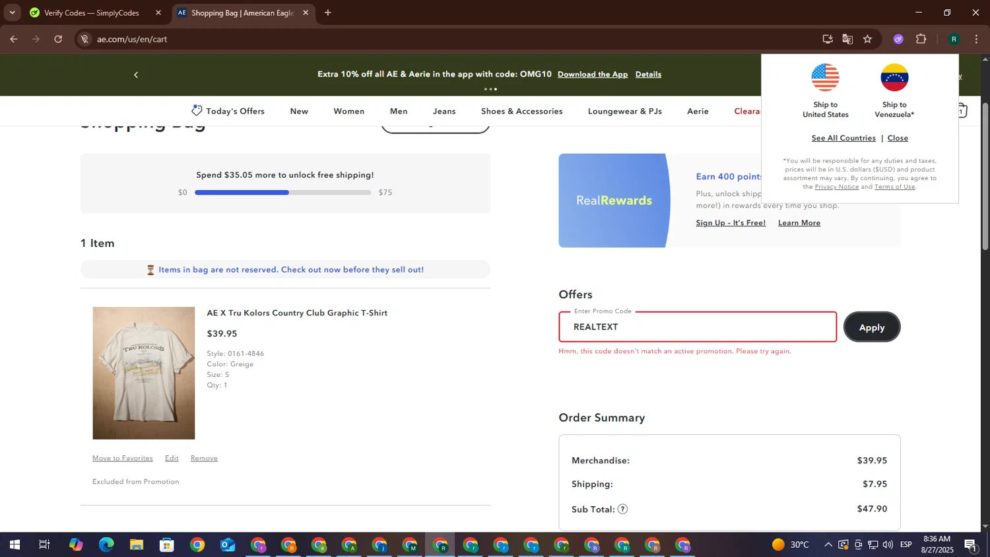
Task: Click the page vertical scrollbar
Action: pyautogui.click(x=985, y=176)
